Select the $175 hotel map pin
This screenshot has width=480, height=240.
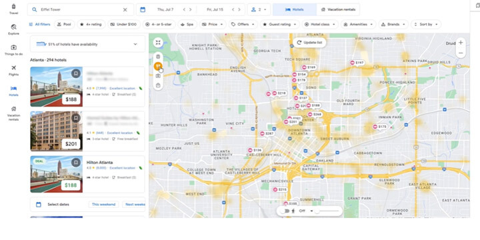coord(380,127)
